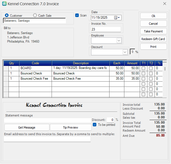
Task: Click Take Payment button
Action: click(x=153, y=31)
